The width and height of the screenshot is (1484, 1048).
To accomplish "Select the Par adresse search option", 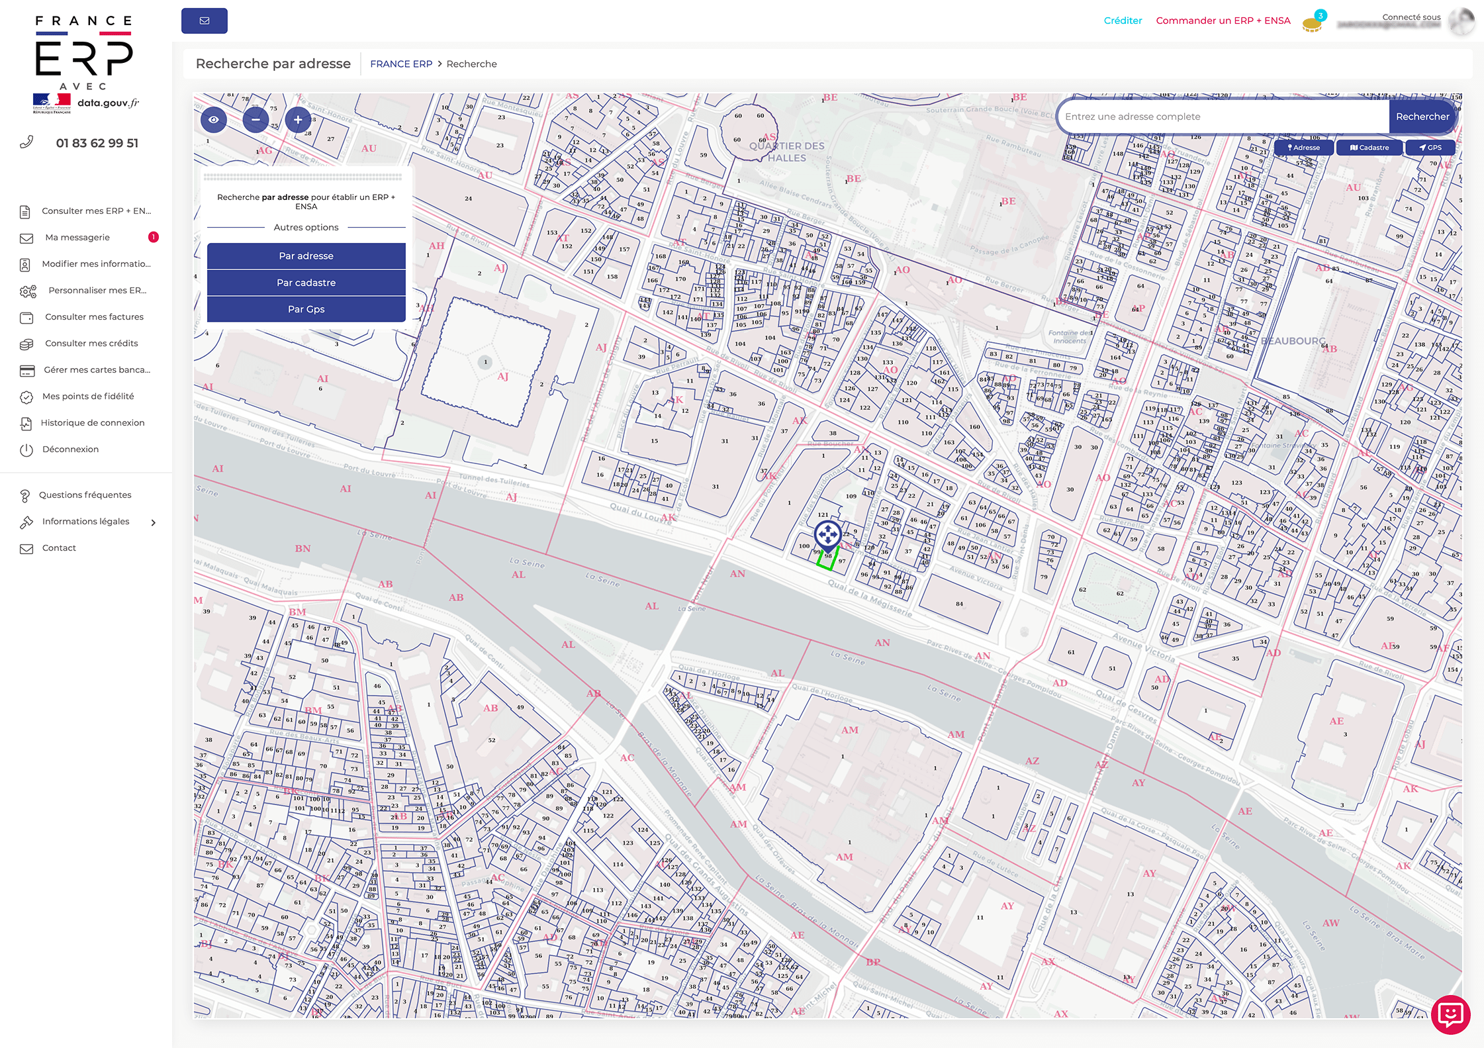I will (x=306, y=256).
